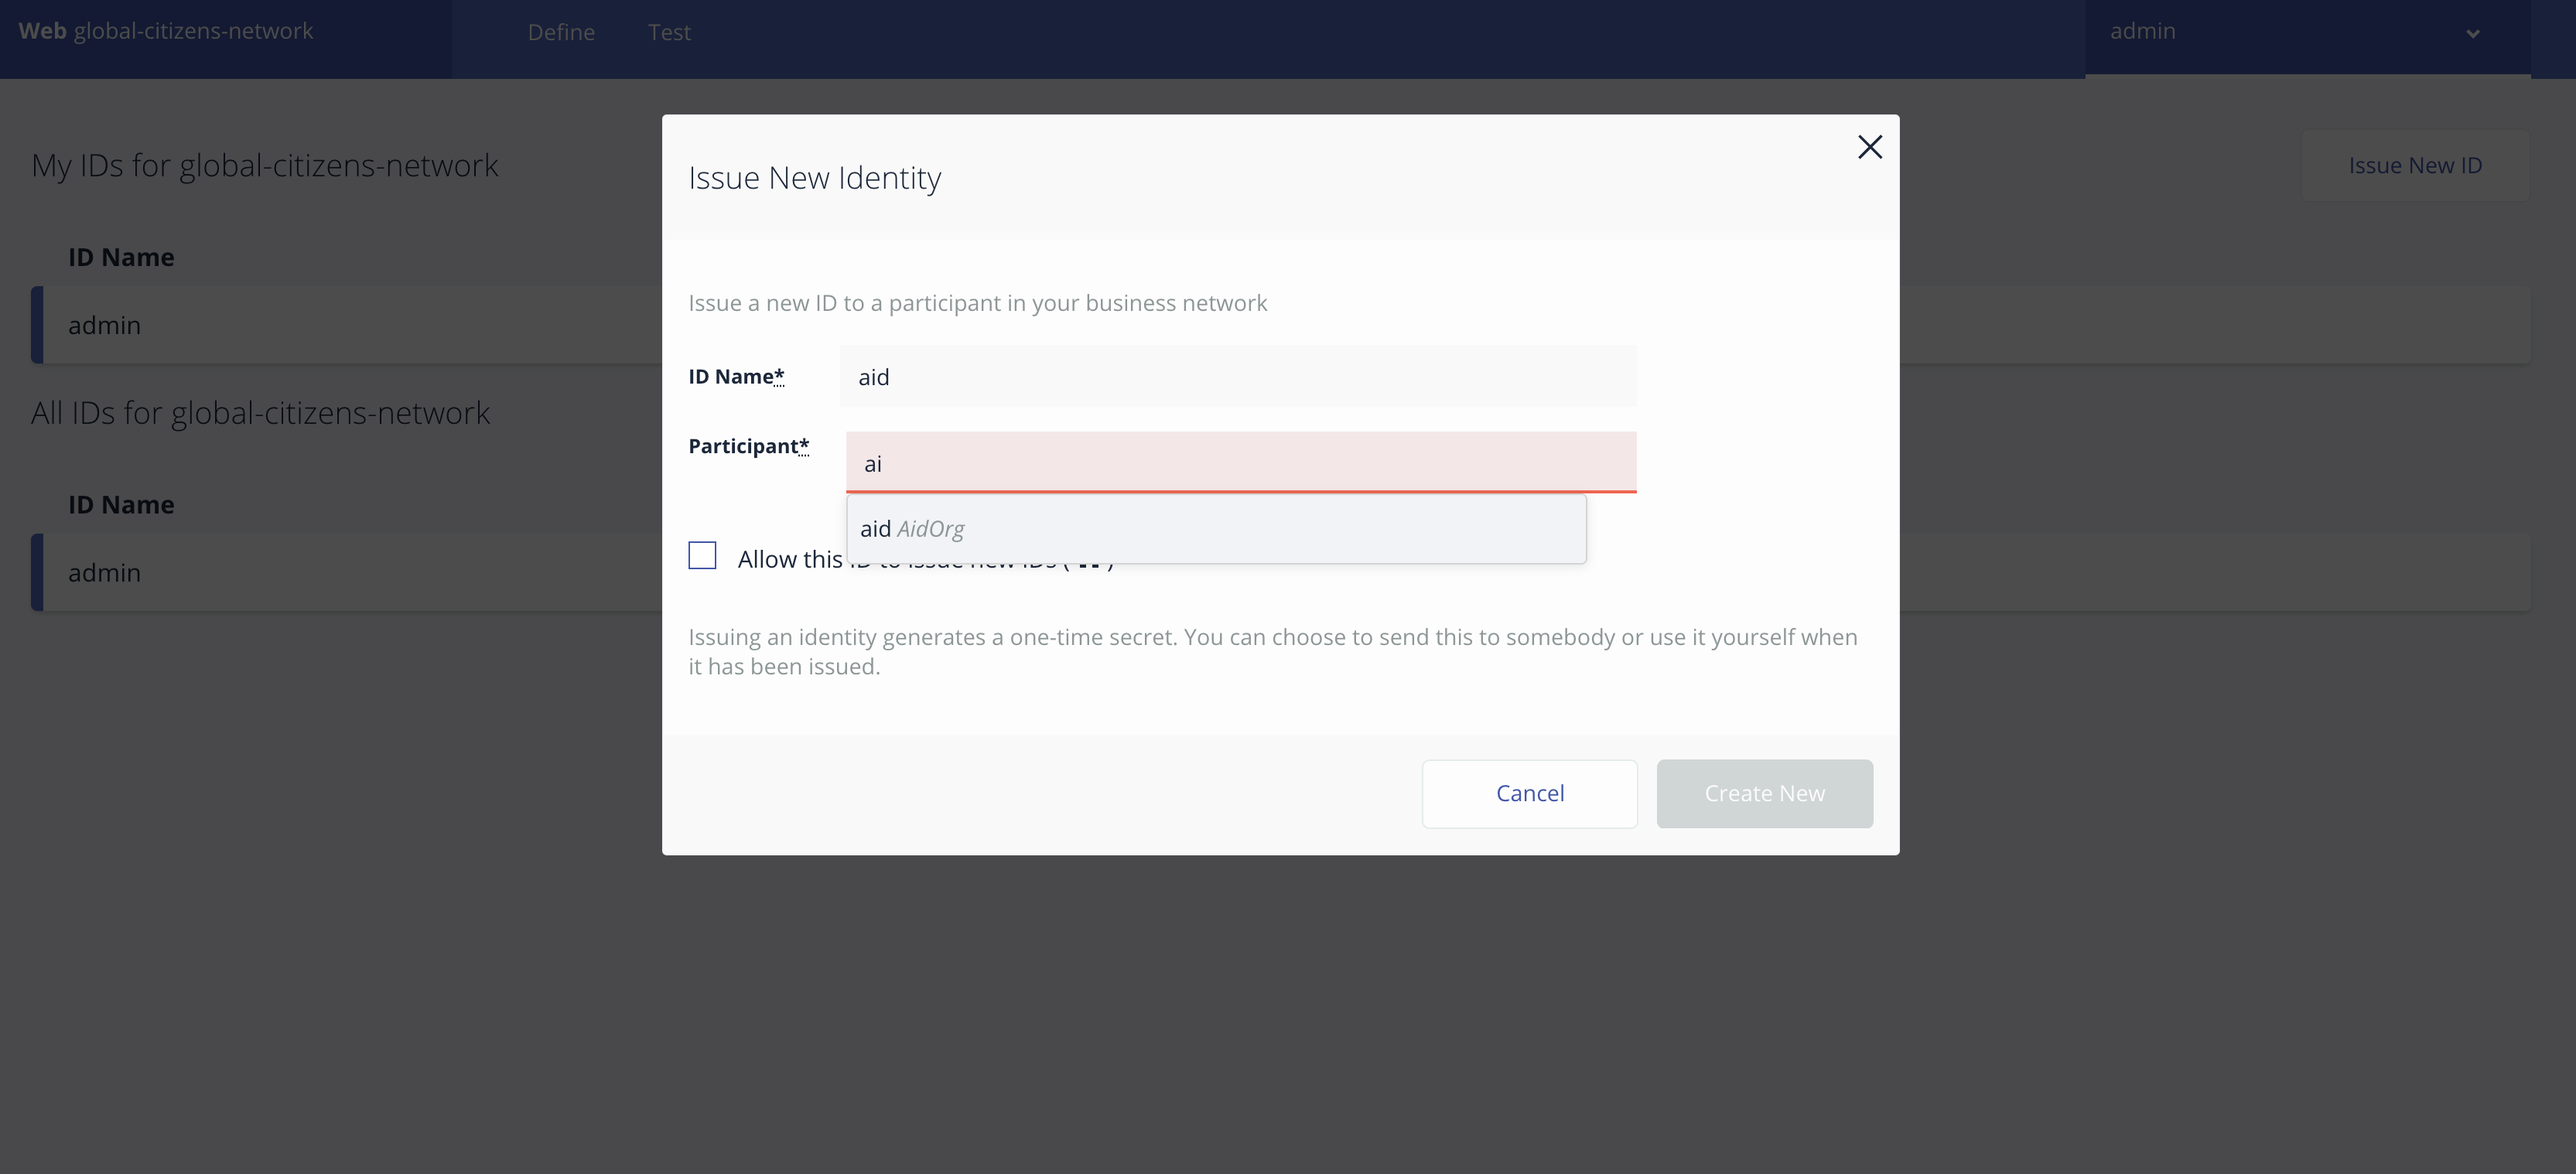
Task: Click the Issue New Identity heading
Action: (x=814, y=178)
